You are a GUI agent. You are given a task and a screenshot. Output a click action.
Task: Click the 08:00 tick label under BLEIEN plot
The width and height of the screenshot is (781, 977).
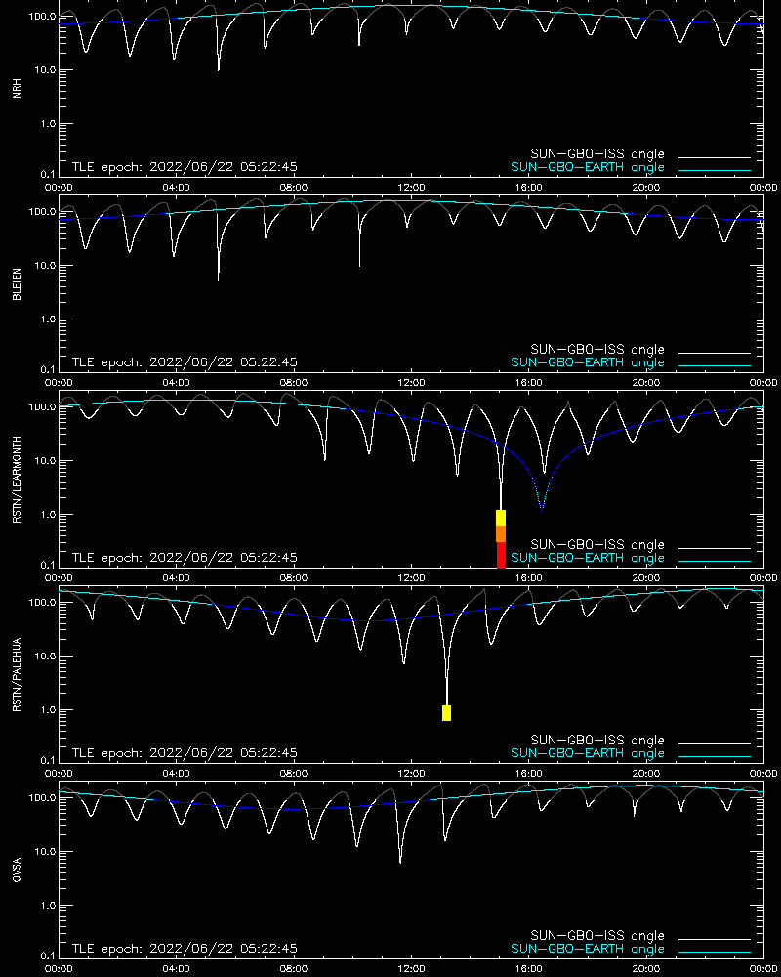pyautogui.click(x=293, y=383)
